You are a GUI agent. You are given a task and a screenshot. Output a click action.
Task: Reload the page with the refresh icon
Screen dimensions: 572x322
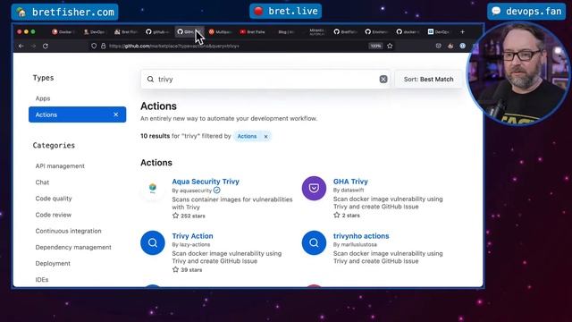(x=46, y=46)
